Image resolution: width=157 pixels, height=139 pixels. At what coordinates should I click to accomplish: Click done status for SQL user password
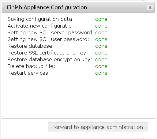coord(101,39)
